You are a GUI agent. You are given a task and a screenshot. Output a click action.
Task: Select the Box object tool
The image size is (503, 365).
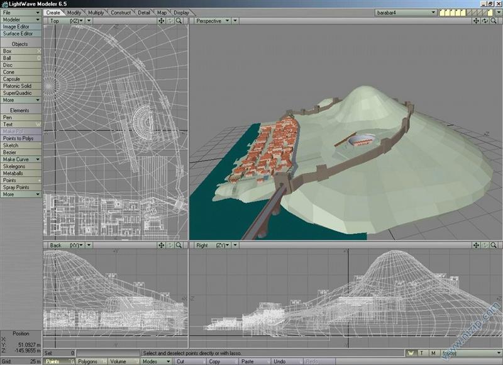[x=21, y=51]
